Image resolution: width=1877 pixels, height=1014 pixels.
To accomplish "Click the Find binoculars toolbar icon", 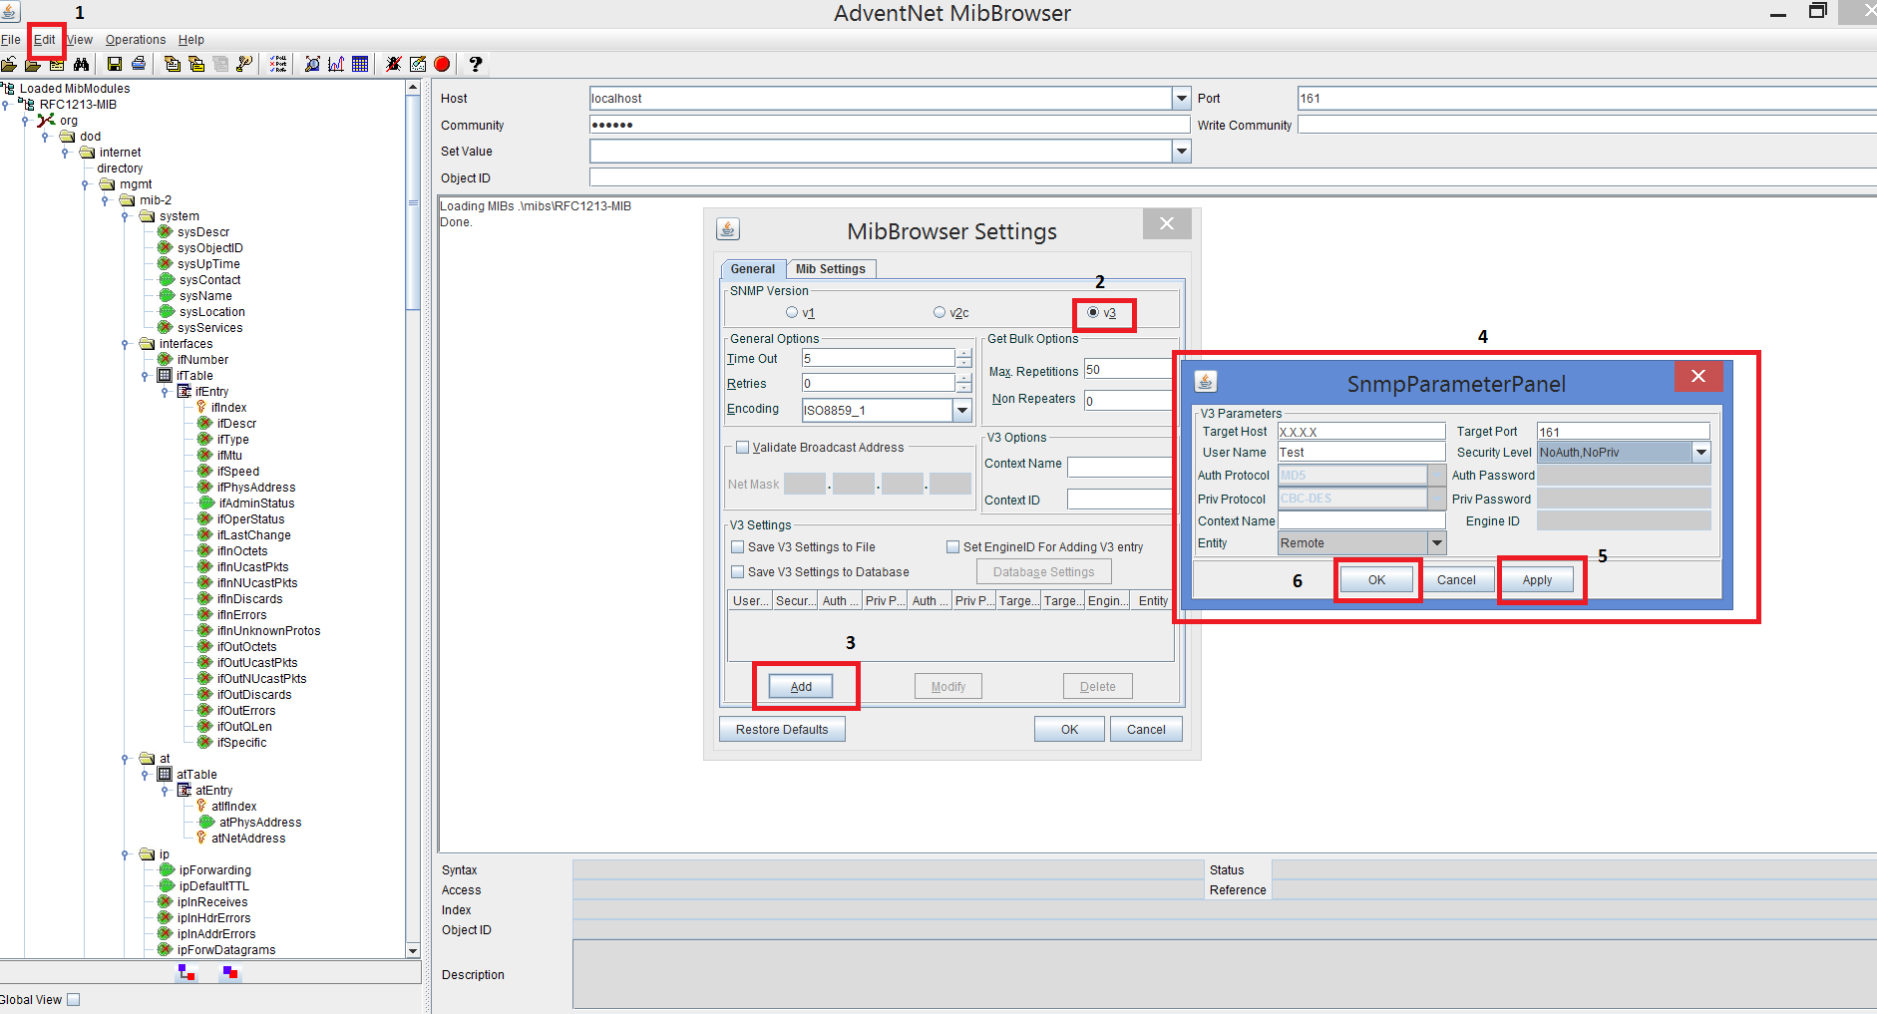I will (x=81, y=64).
